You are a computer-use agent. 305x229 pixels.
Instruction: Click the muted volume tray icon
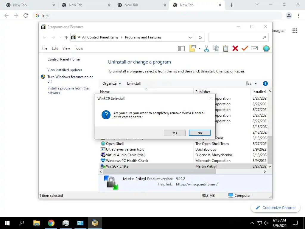coord(266,223)
